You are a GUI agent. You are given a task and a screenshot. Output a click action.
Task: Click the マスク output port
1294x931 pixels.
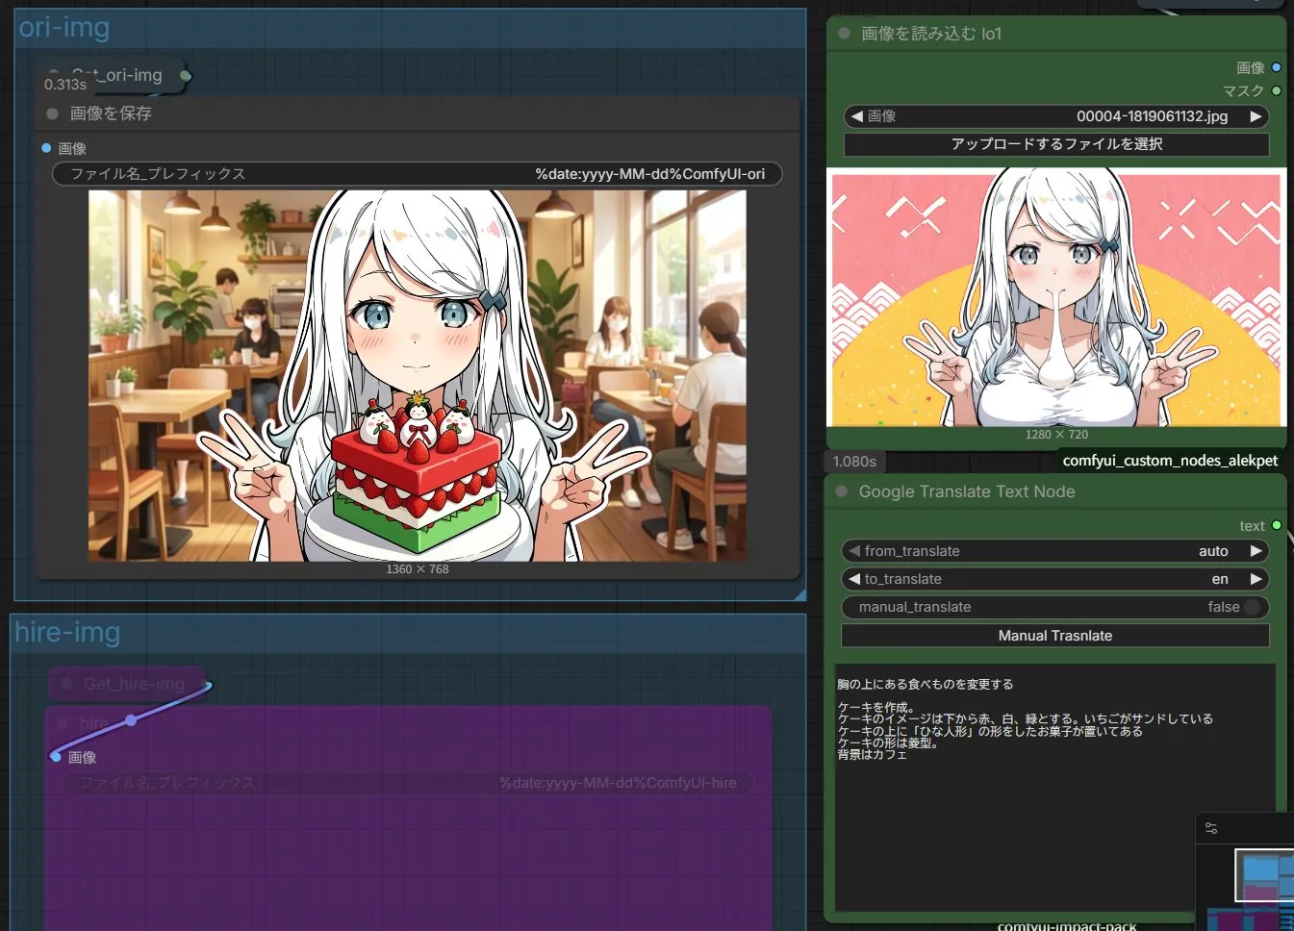(x=1277, y=90)
